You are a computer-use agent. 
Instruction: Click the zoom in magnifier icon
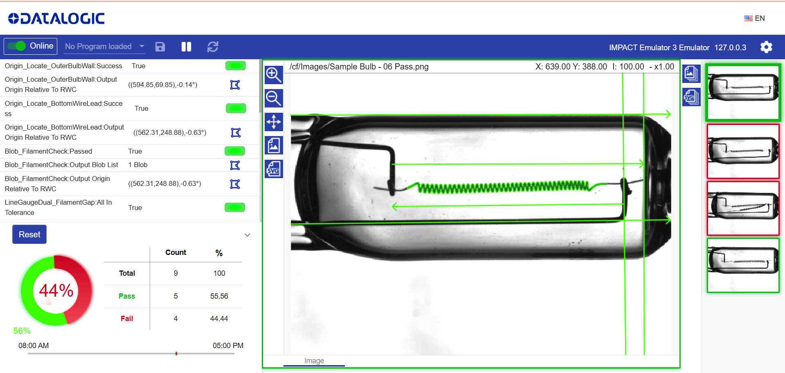pos(273,75)
